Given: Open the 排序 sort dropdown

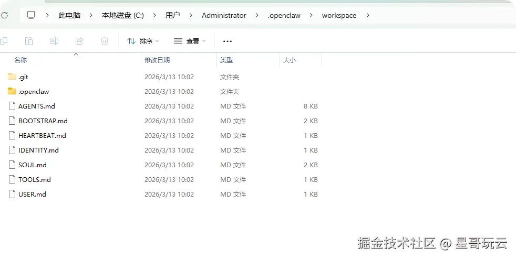Looking at the screenshot, I should coord(143,41).
